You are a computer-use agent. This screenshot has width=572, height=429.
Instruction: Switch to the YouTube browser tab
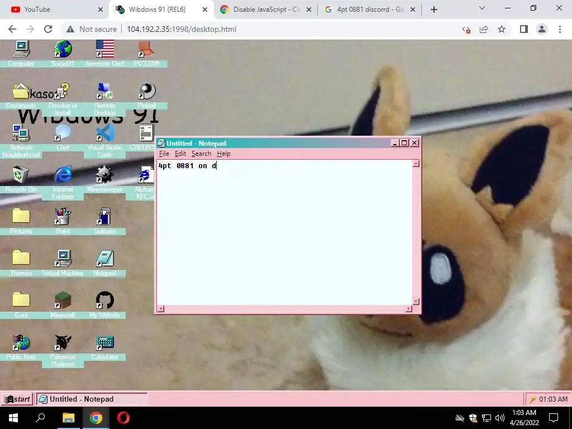coord(55,9)
